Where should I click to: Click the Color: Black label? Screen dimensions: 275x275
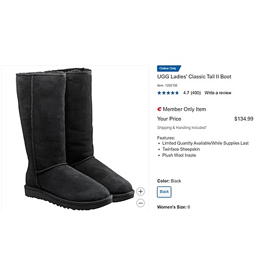point(169,181)
